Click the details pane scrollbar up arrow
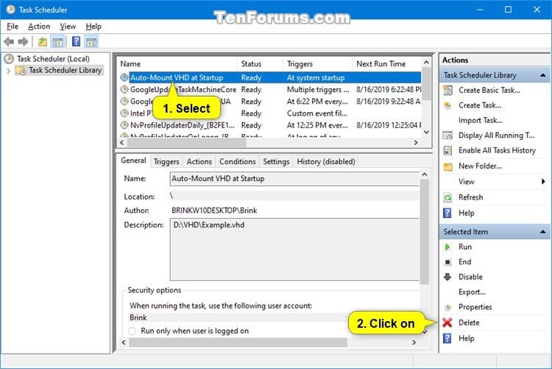 (425, 175)
